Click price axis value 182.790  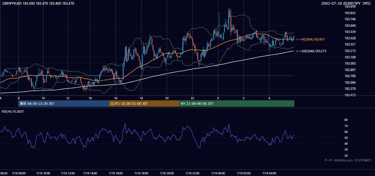pos(350,76)
